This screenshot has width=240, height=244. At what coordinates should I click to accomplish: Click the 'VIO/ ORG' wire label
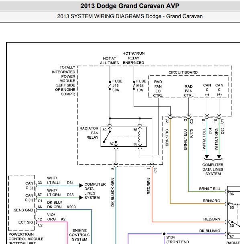coord(51,217)
